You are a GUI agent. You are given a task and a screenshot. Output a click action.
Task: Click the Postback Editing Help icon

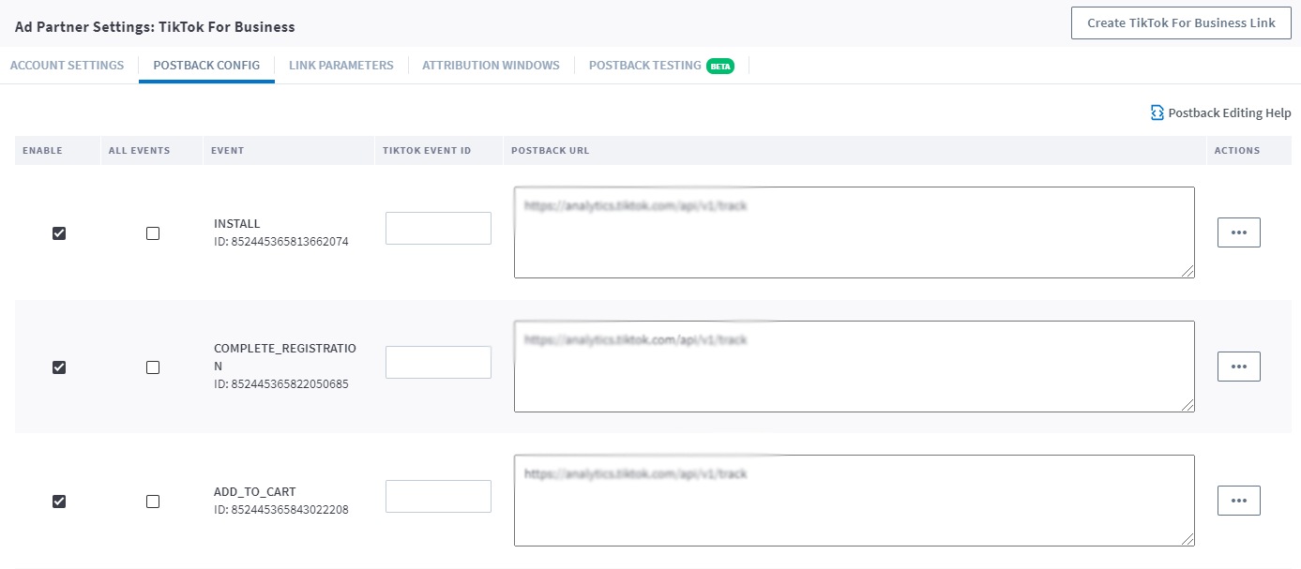1157,112
